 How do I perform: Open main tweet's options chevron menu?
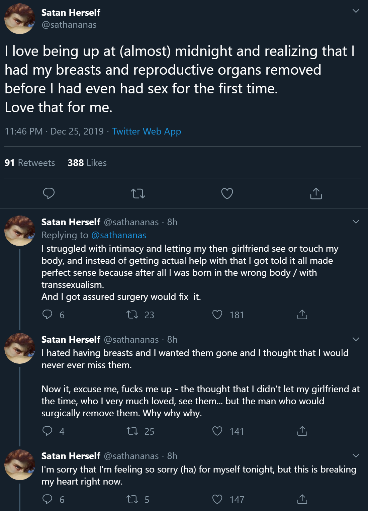click(356, 11)
